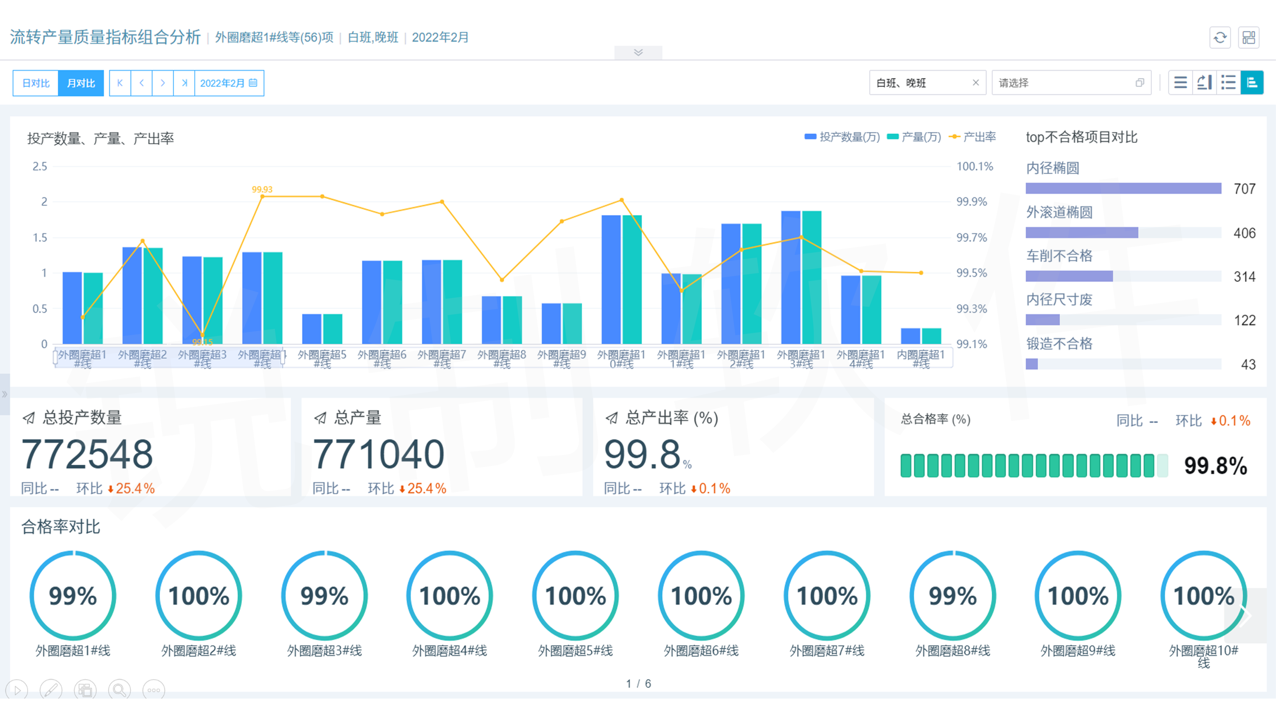1276x715 pixels.
Task: Click the chart range slider left handle
Action: click(x=55, y=358)
